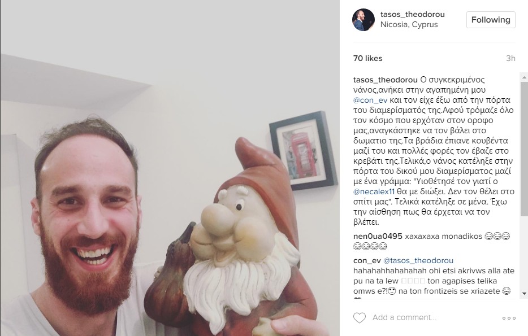
Task: Click tasos_theodorou username in caption
Action: click(x=385, y=80)
